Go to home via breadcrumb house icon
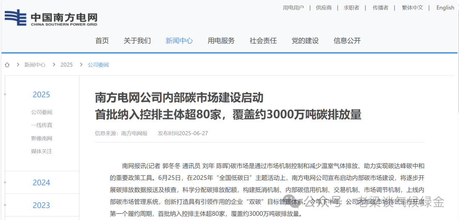 (x=7, y=65)
